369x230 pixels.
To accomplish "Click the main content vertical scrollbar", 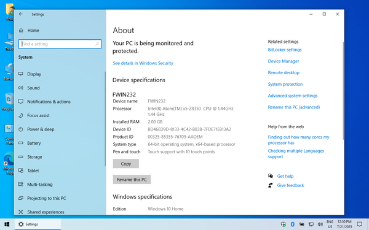I will (x=343, y=90).
